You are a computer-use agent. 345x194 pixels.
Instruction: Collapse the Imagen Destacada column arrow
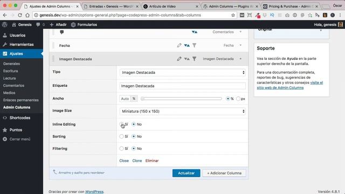[x=240, y=59]
